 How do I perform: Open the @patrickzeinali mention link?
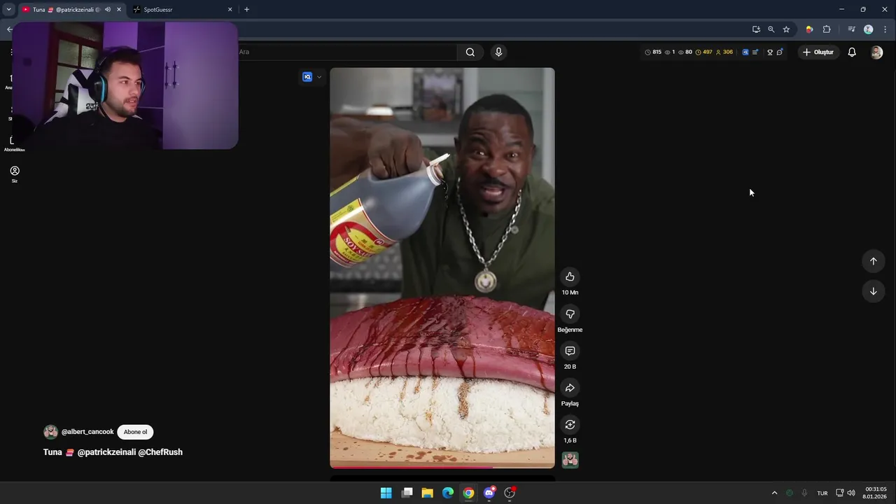pos(106,452)
